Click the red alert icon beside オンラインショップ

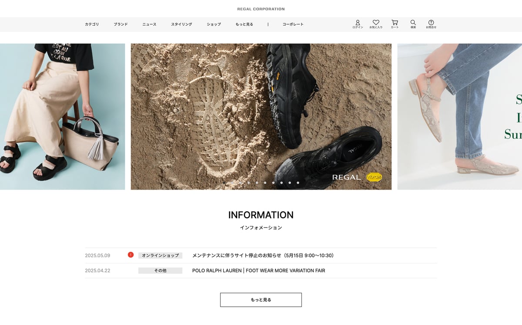[130, 255]
